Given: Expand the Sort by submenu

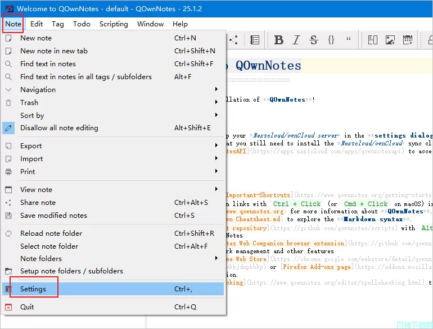Looking at the screenshot, I should pyautogui.click(x=32, y=116).
